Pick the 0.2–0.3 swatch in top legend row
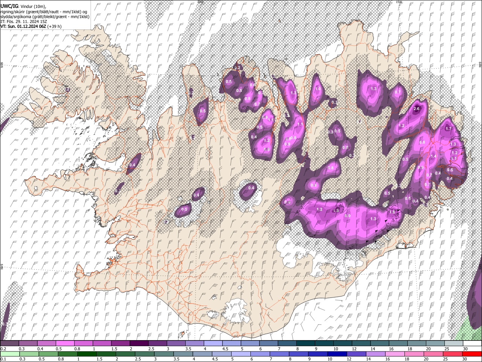482x362 pixels. (10, 344)
